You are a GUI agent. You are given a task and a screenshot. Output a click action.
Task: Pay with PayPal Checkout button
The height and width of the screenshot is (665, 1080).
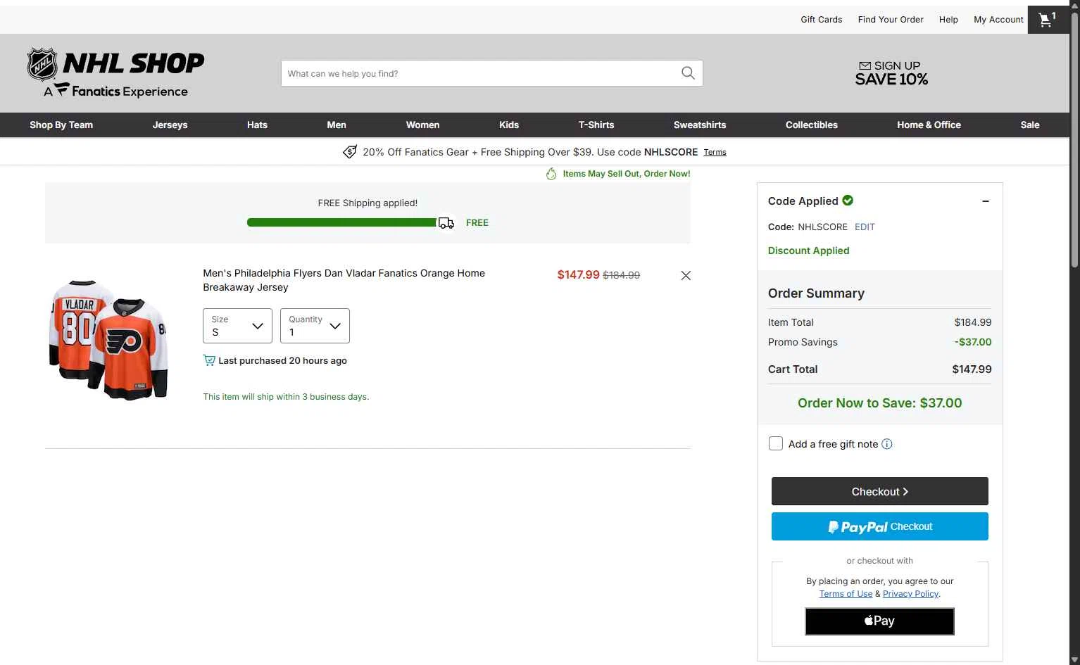880,526
